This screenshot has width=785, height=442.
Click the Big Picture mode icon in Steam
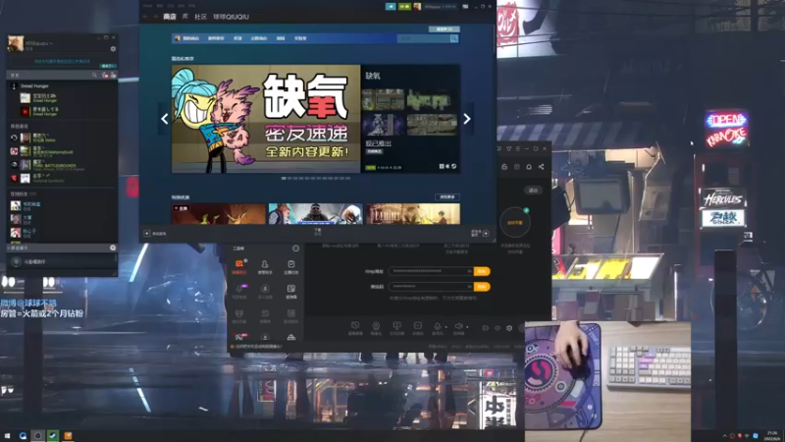point(465,7)
